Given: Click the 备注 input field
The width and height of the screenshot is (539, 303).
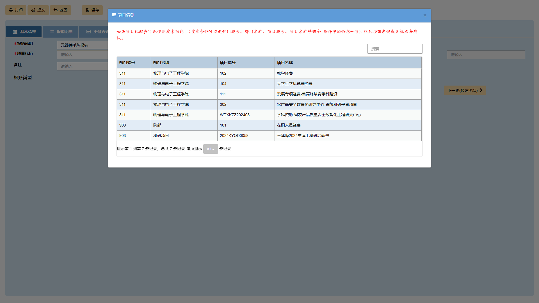Looking at the screenshot, I should pyautogui.click(x=83, y=66).
